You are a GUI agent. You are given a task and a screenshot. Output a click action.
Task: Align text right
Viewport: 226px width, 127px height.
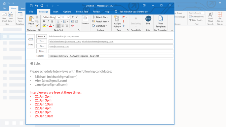point(67,26)
